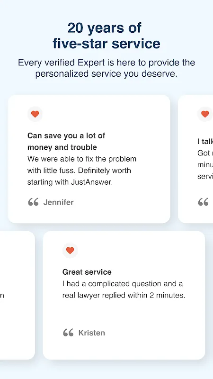Image resolution: width=213 pixels, height=379 pixels.
Task: Click the reviewer name Kristen
Action: coord(92,333)
